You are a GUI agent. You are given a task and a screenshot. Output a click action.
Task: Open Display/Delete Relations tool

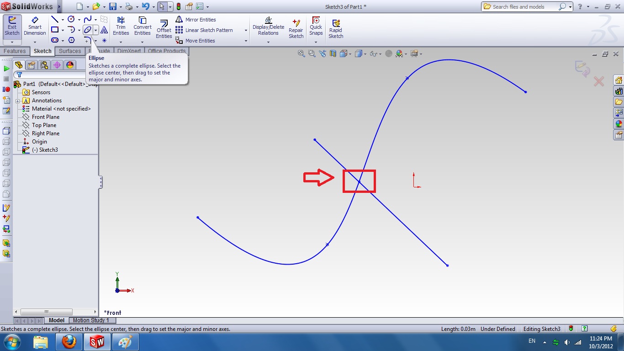pyautogui.click(x=268, y=27)
